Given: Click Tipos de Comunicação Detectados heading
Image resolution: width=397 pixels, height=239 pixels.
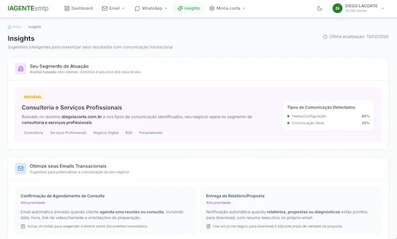Looking at the screenshot, I should pos(321,107).
